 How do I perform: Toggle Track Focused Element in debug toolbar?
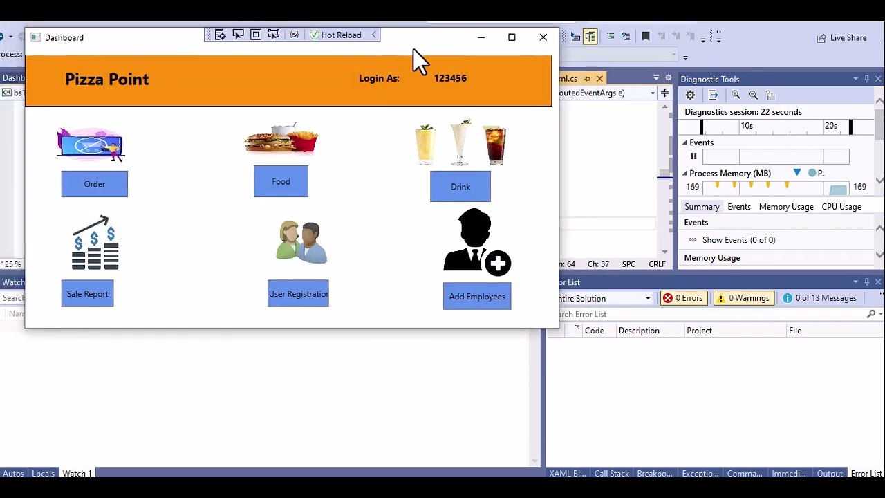pyautogui.click(x=274, y=35)
